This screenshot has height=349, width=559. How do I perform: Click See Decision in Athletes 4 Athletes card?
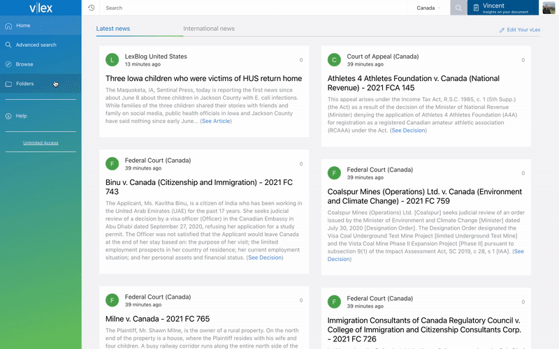click(408, 131)
